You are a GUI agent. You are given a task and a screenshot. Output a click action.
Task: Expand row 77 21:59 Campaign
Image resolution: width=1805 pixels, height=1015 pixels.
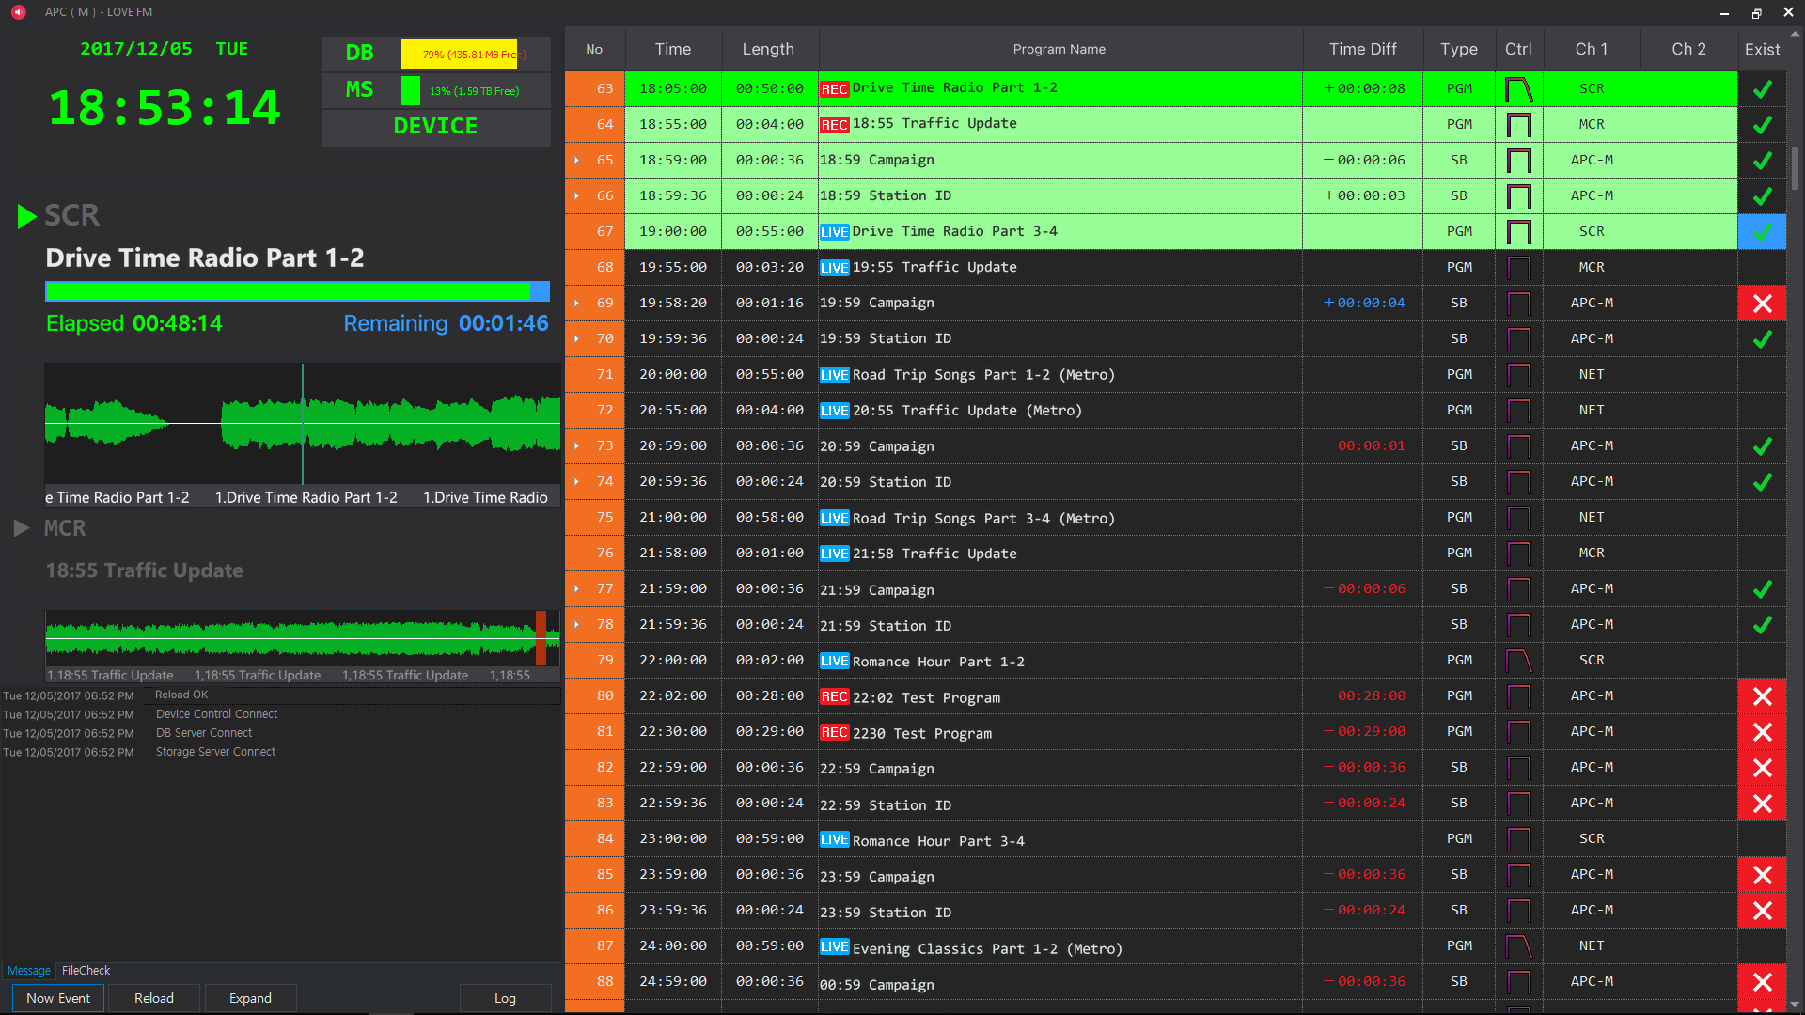576,589
